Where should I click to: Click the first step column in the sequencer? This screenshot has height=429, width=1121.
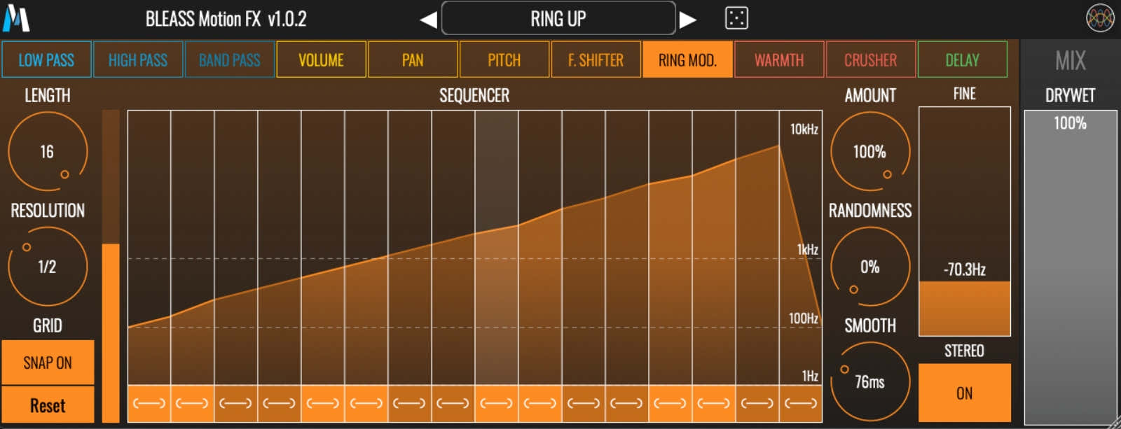click(x=149, y=247)
